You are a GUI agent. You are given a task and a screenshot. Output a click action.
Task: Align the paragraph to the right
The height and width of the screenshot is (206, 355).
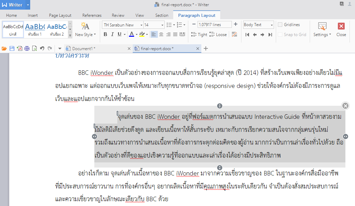(168, 34)
